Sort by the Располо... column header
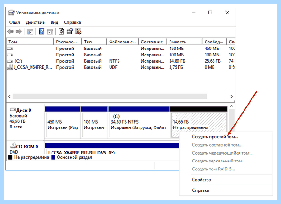Image resolution: width=281 pixels, height=204 pixels. [x=67, y=42]
